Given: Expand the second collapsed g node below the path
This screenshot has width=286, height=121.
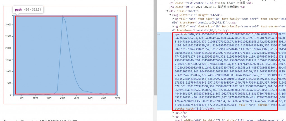Looking at the screenshot, I should click(173, 116).
